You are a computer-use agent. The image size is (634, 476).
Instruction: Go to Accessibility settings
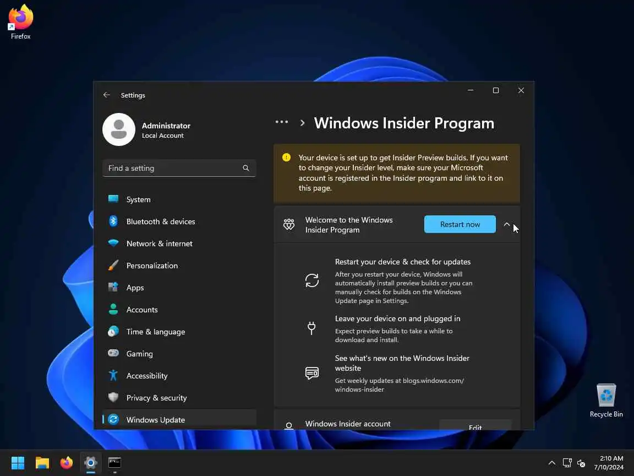point(179,376)
